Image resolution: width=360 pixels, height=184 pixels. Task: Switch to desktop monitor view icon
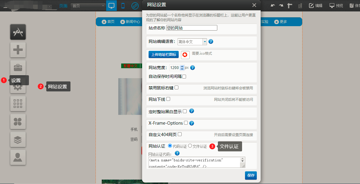[x=111, y=6]
